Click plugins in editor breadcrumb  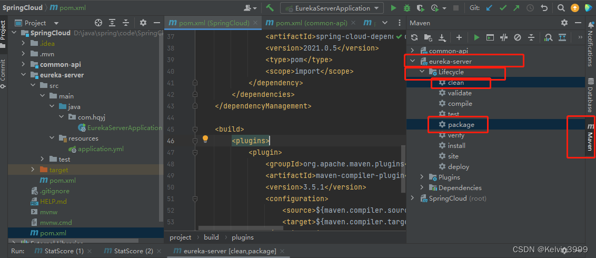(243, 237)
